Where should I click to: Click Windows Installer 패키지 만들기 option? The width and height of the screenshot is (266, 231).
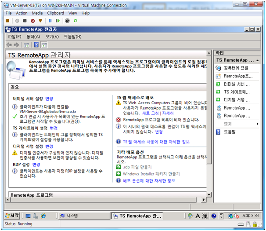click(x=151, y=174)
